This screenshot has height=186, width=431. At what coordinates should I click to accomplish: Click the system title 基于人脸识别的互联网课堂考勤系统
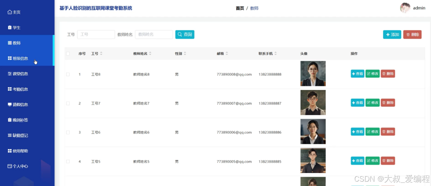pos(96,8)
